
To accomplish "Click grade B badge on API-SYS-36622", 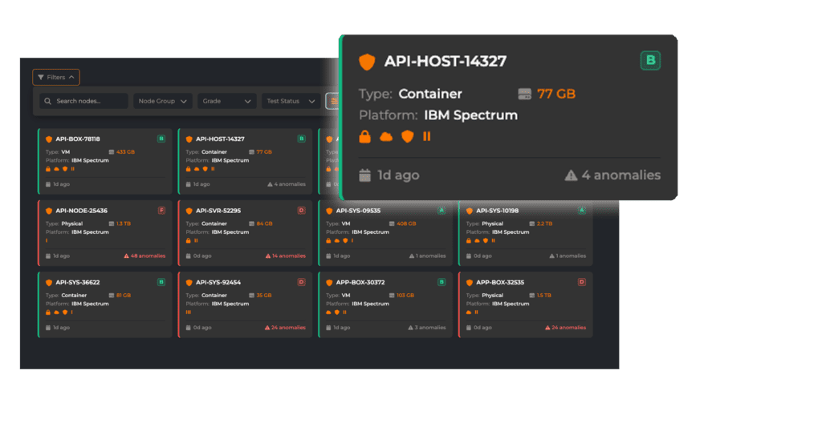I will pos(161,282).
